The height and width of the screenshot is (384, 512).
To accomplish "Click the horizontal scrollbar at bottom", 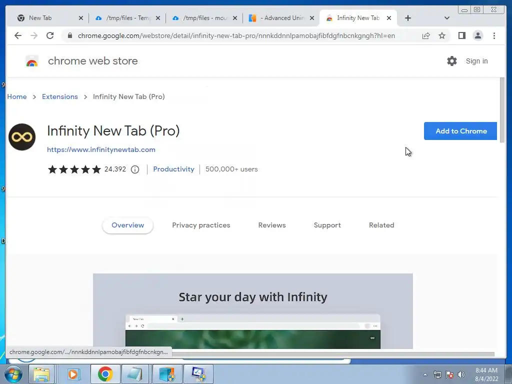I will 333,354.
